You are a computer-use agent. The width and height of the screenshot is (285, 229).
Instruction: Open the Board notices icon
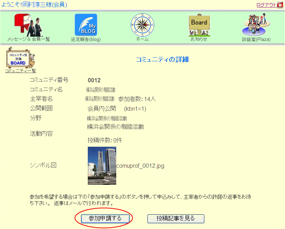point(199,24)
